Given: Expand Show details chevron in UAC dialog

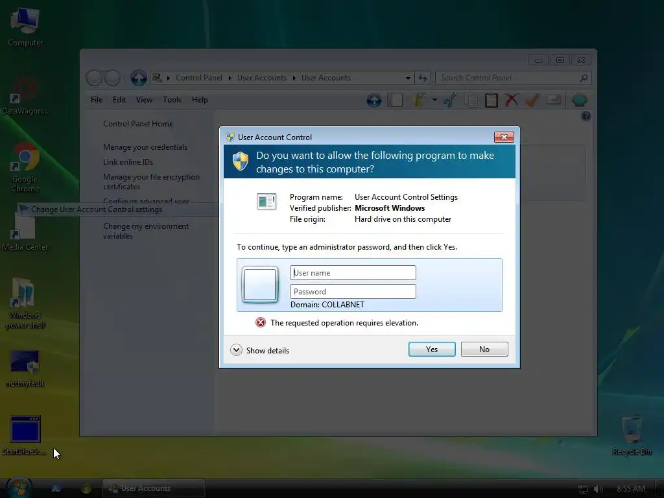Looking at the screenshot, I should (236, 350).
